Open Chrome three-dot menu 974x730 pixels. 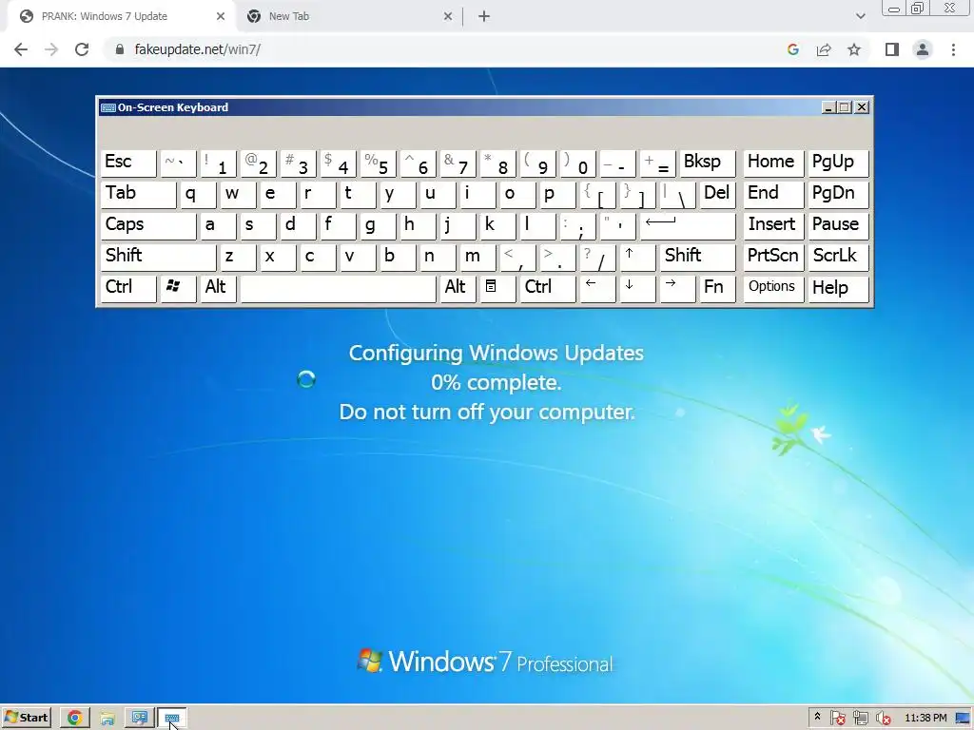[953, 49]
